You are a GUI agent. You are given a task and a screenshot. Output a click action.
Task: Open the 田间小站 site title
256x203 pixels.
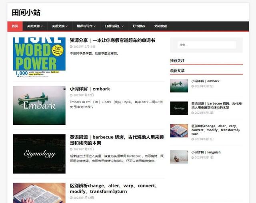pos(26,12)
